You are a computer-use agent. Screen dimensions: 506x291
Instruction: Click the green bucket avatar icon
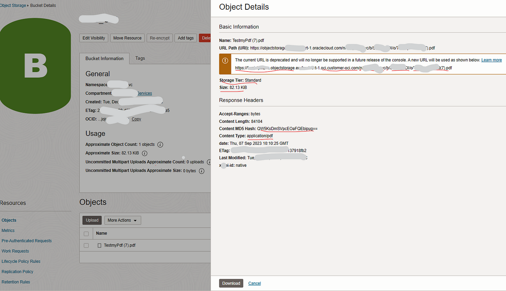pos(35,66)
